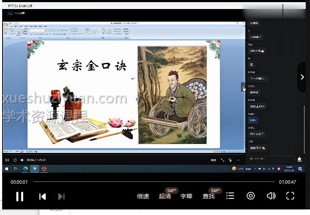Pause the video with the main pause button
The width and height of the screenshot is (310, 215).
pyautogui.click(x=20, y=197)
